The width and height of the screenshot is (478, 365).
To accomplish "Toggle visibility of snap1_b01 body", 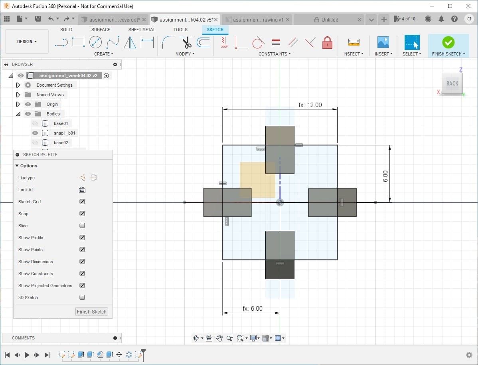I will [x=35, y=133].
